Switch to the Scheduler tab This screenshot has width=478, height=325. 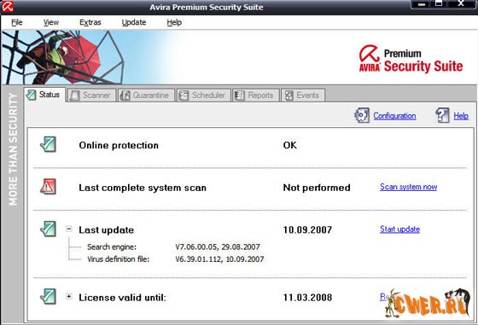coord(203,96)
